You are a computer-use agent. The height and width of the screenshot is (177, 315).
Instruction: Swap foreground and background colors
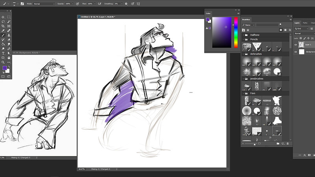[9, 67]
